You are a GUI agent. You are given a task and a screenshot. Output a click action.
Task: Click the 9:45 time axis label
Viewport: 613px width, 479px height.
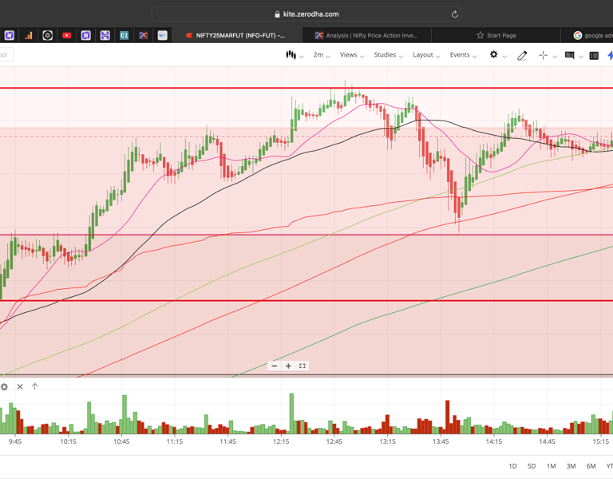(15, 441)
